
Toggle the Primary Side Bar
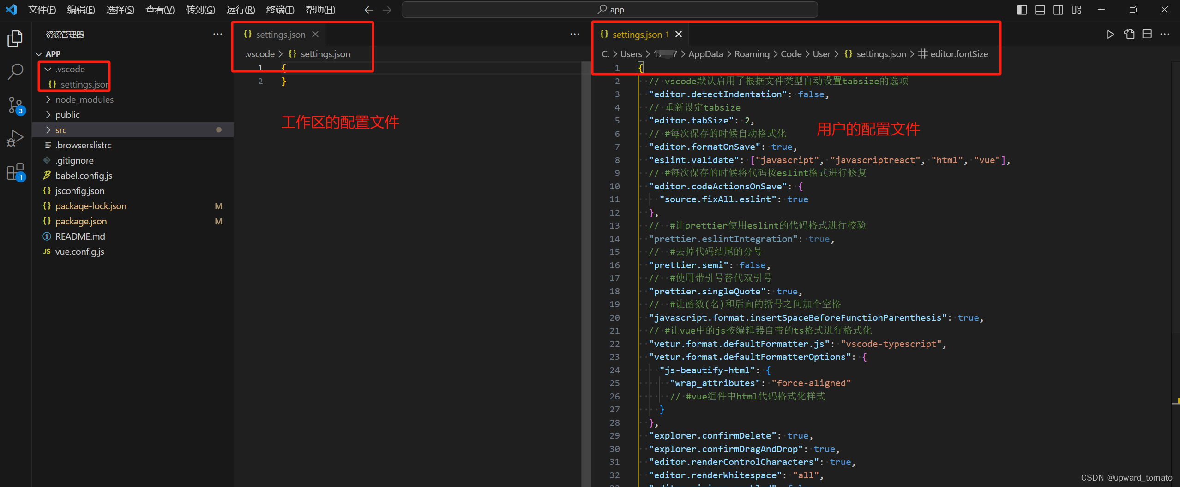point(1022,9)
